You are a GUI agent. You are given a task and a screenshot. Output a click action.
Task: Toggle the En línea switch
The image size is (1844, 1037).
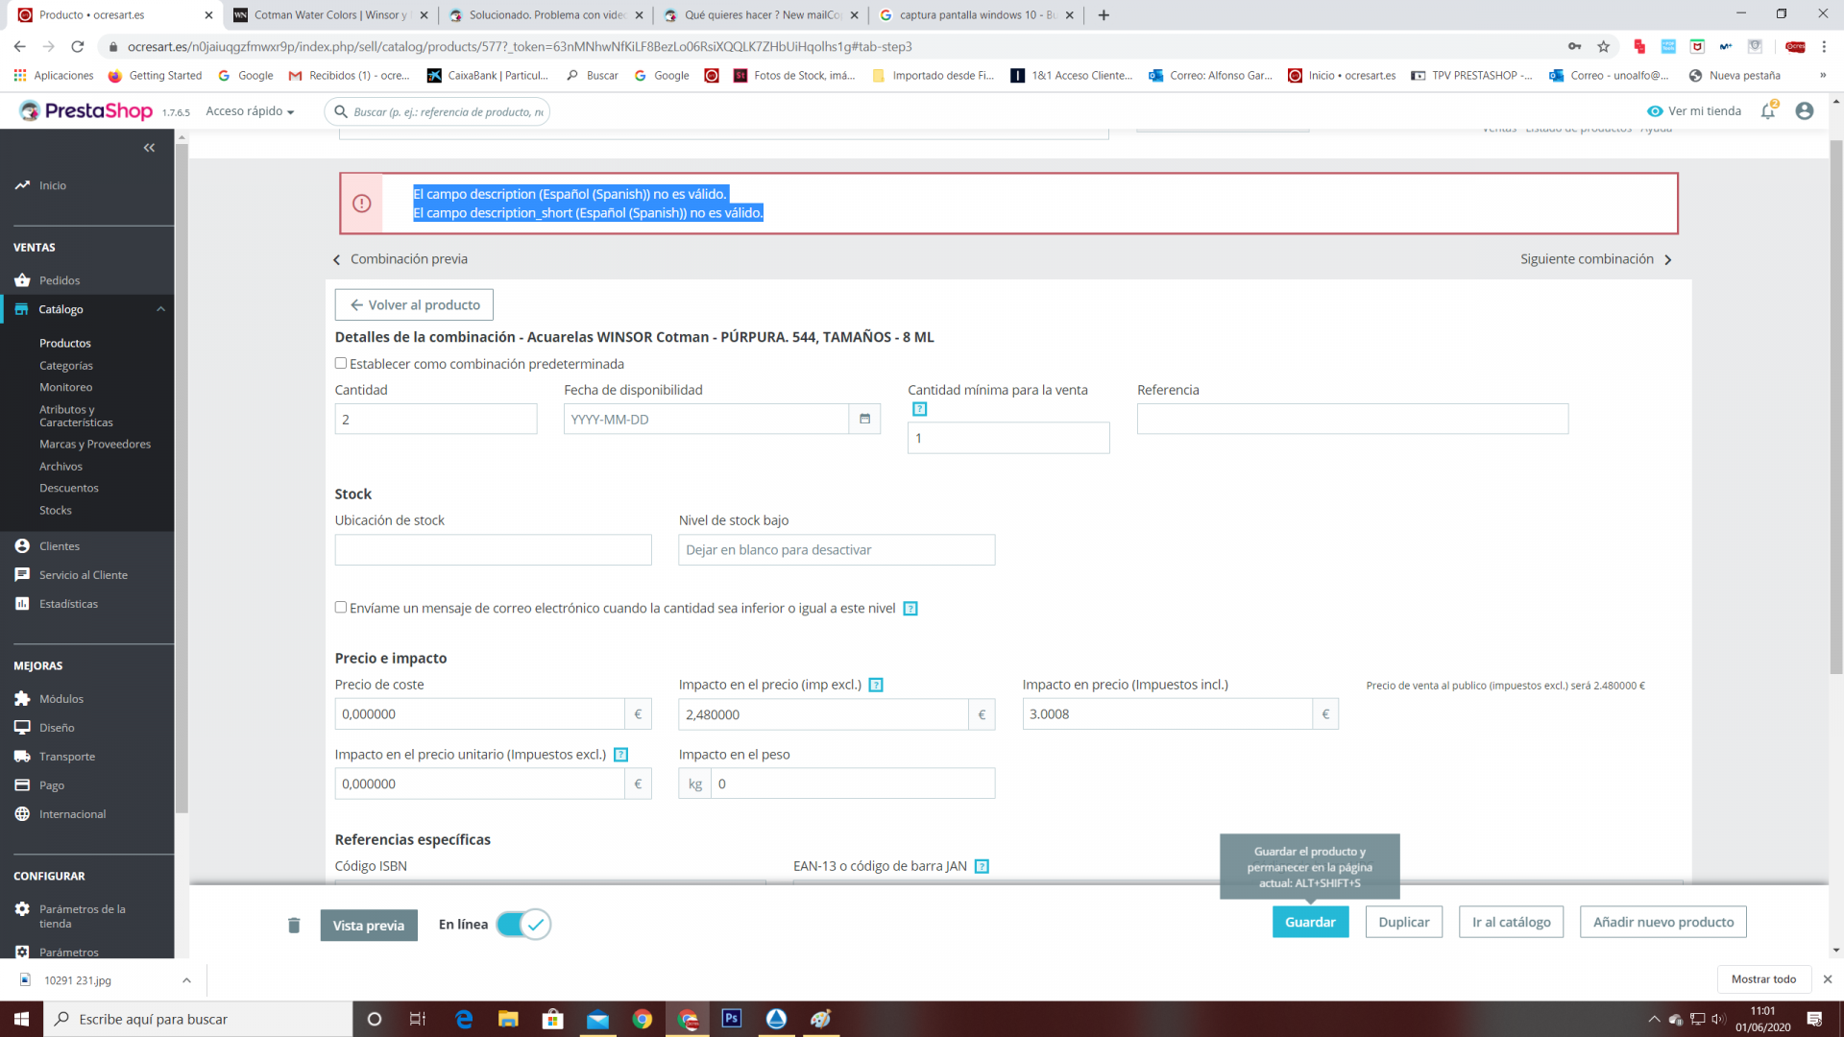tap(523, 924)
